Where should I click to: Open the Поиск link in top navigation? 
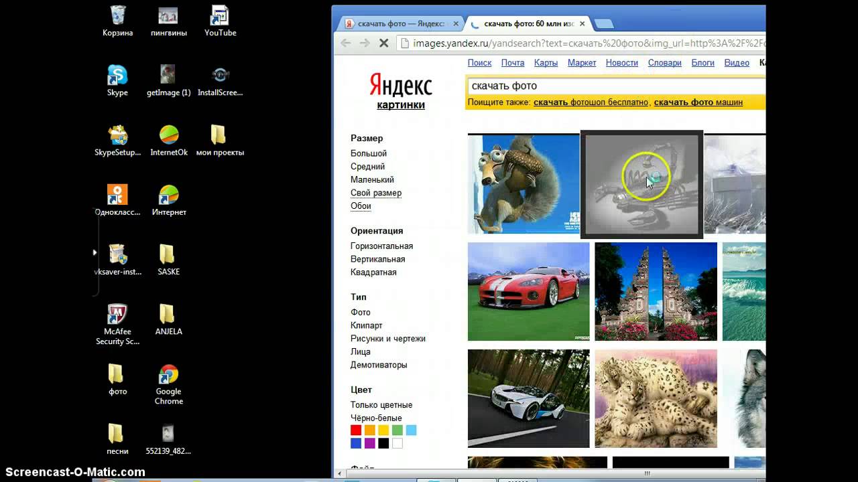479,62
